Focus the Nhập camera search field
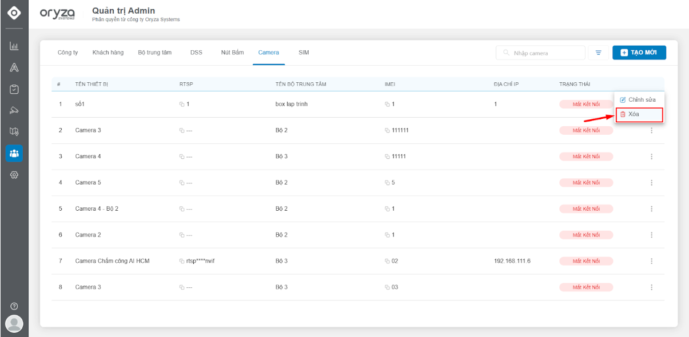 point(540,53)
